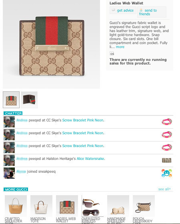Open the 'Alice Watersnake' product link
The image size is (180, 224).
click(90, 159)
